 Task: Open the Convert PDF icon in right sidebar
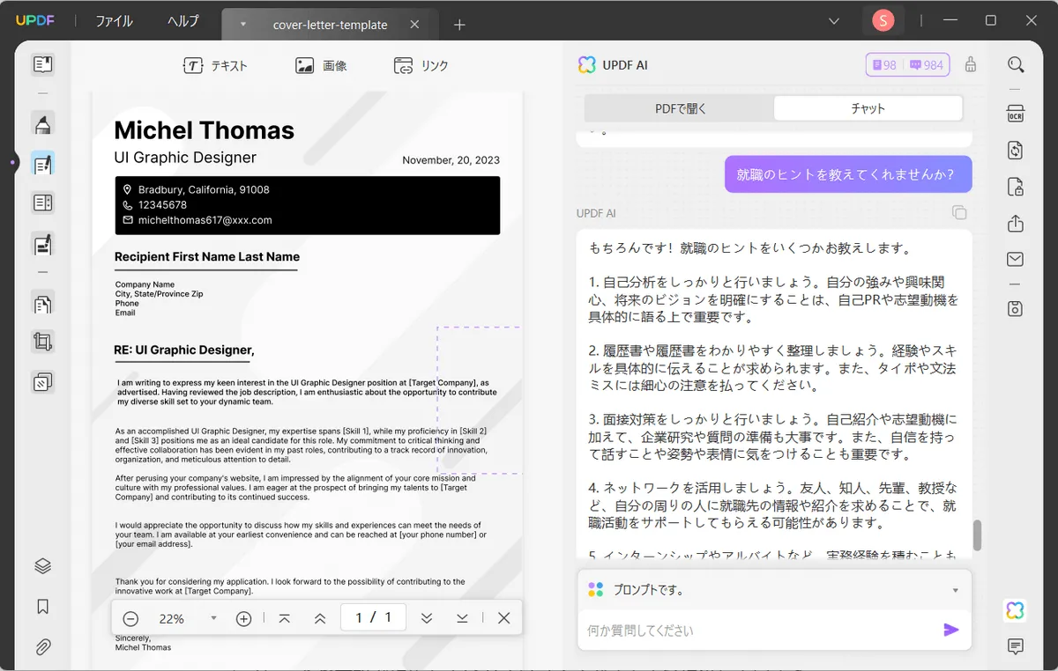click(x=1016, y=150)
